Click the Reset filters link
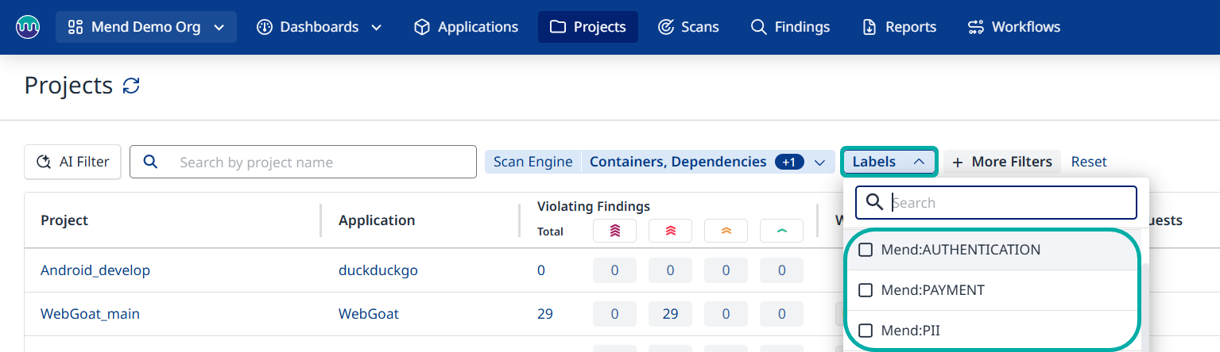The image size is (1220, 352). (x=1088, y=162)
